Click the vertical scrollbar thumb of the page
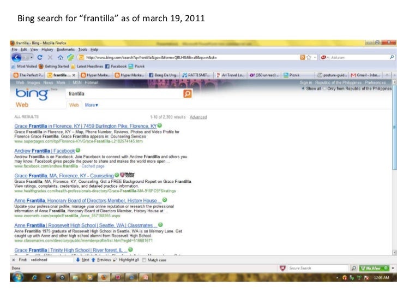Screen dimensions: 397x298 394,127
